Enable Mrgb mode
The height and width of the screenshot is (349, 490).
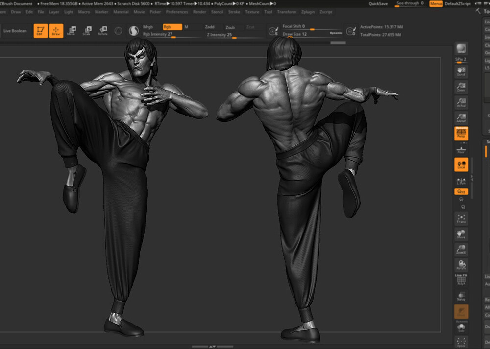[148, 27]
